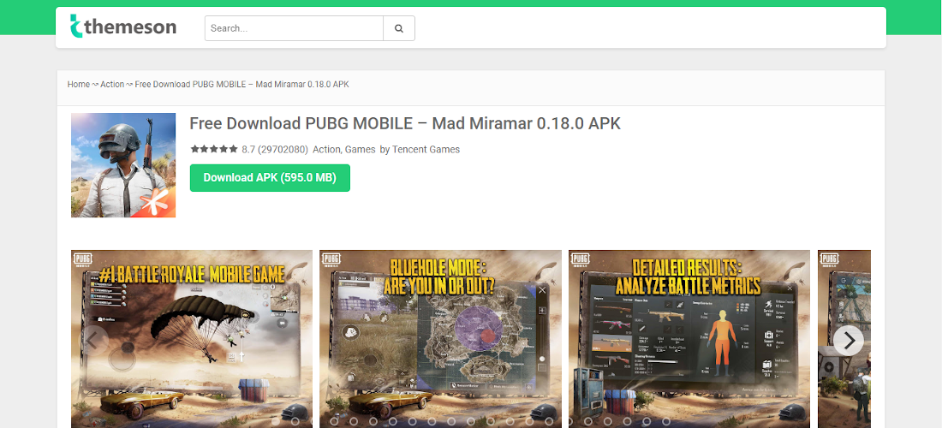The image size is (942, 428).
Task: Go to Home in the breadcrumb
Action: [x=79, y=84]
